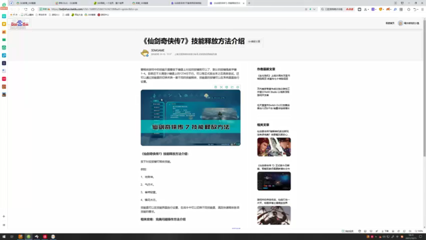Click the teal cube sidebar icon
Viewport: 426px width, 240px height.
tap(4, 16)
